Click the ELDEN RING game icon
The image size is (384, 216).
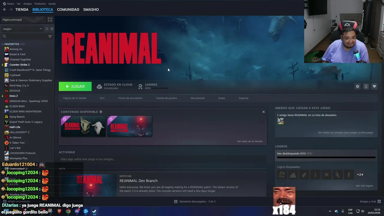click(7, 106)
